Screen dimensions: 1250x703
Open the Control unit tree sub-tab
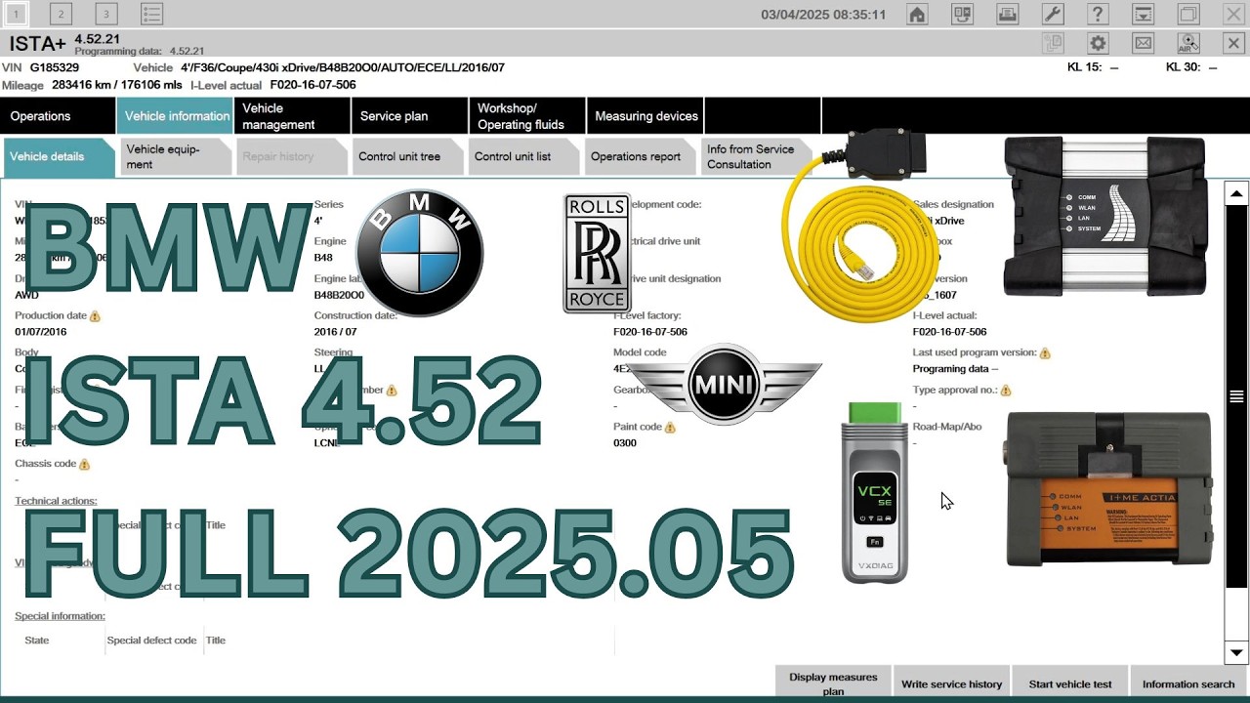point(407,156)
